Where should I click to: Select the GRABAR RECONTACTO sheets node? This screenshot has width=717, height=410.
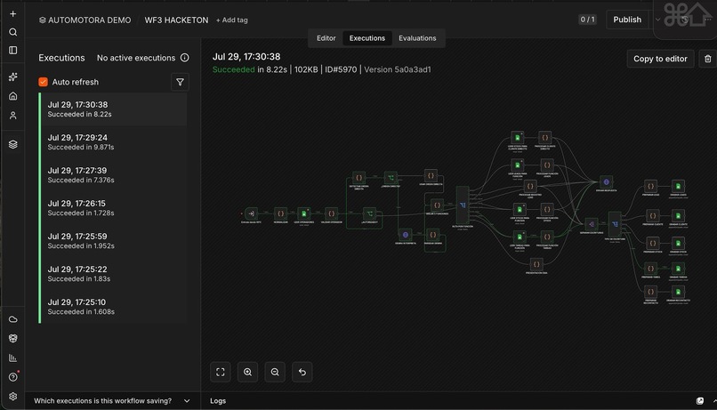coord(678,292)
